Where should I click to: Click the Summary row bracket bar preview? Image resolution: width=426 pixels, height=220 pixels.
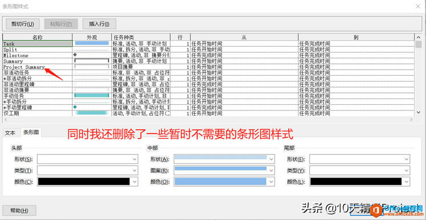92,61
